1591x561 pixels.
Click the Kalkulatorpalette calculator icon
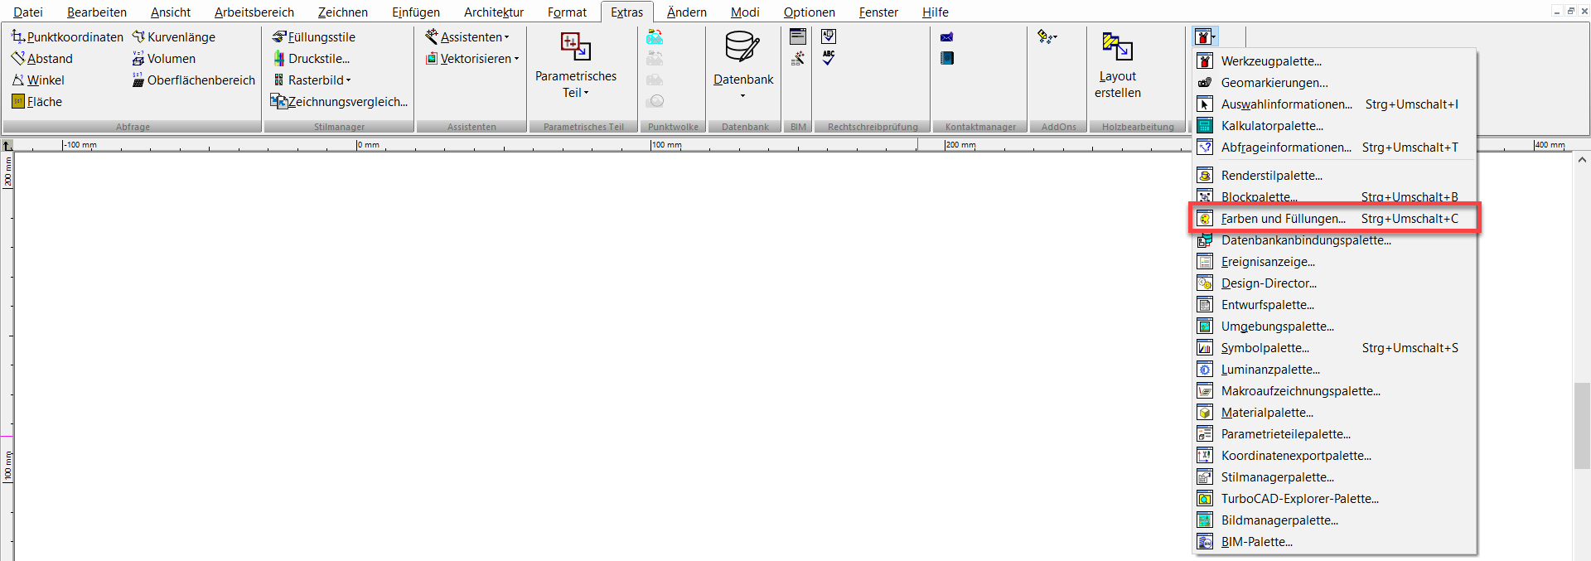pos(1205,126)
